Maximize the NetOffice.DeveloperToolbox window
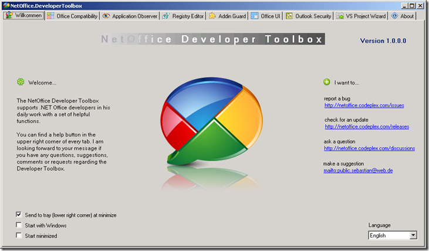 pos(412,5)
